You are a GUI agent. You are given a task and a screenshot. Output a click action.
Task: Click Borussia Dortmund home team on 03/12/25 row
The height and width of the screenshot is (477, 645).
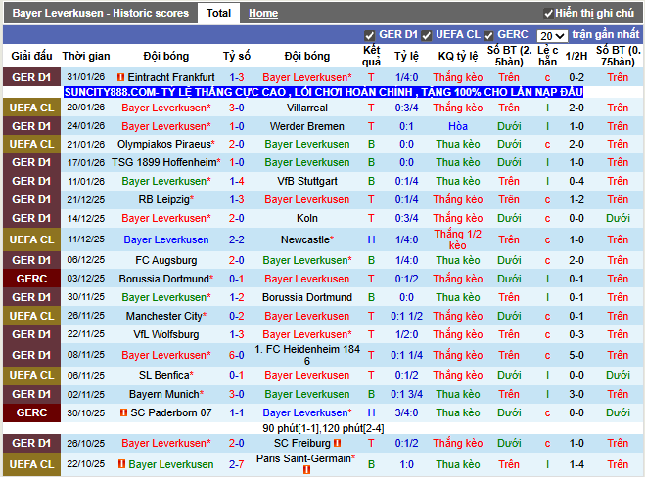point(164,279)
